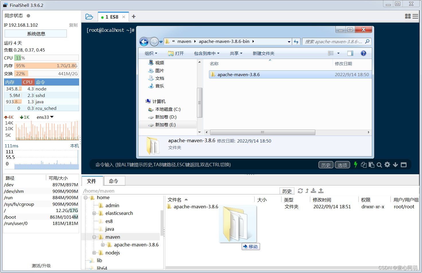Screen dimensions: 422x273
Task: Close the ES8 session tab
Action: pos(124,17)
